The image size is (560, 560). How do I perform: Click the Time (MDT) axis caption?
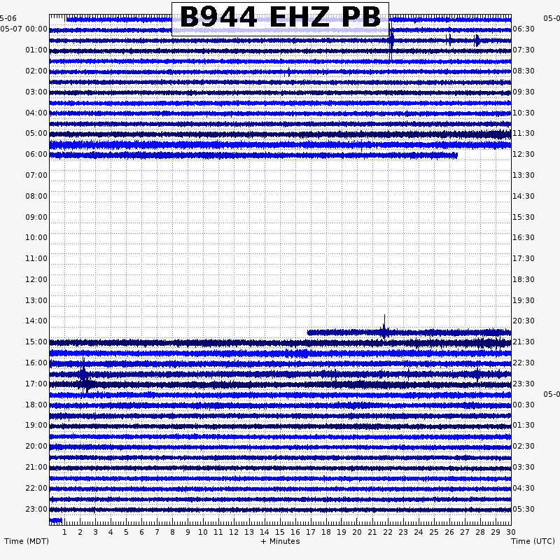point(27,541)
